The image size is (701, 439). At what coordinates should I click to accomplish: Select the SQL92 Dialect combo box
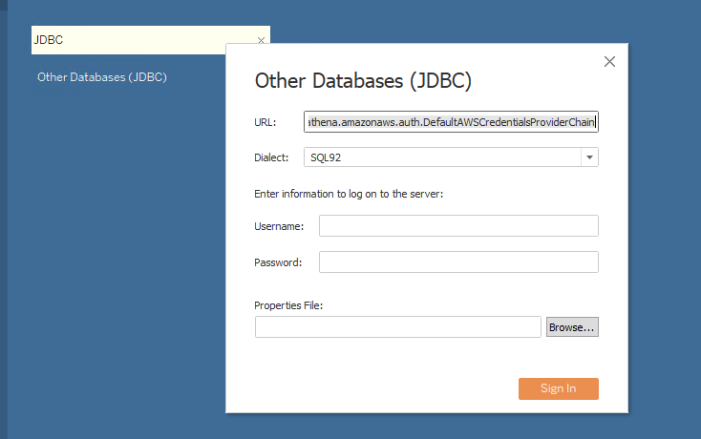point(451,157)
